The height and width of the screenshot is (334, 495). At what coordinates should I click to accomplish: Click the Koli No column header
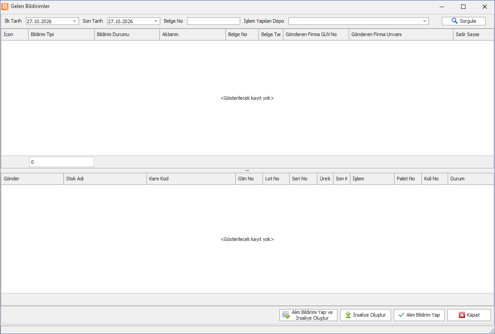click(435, 179)
